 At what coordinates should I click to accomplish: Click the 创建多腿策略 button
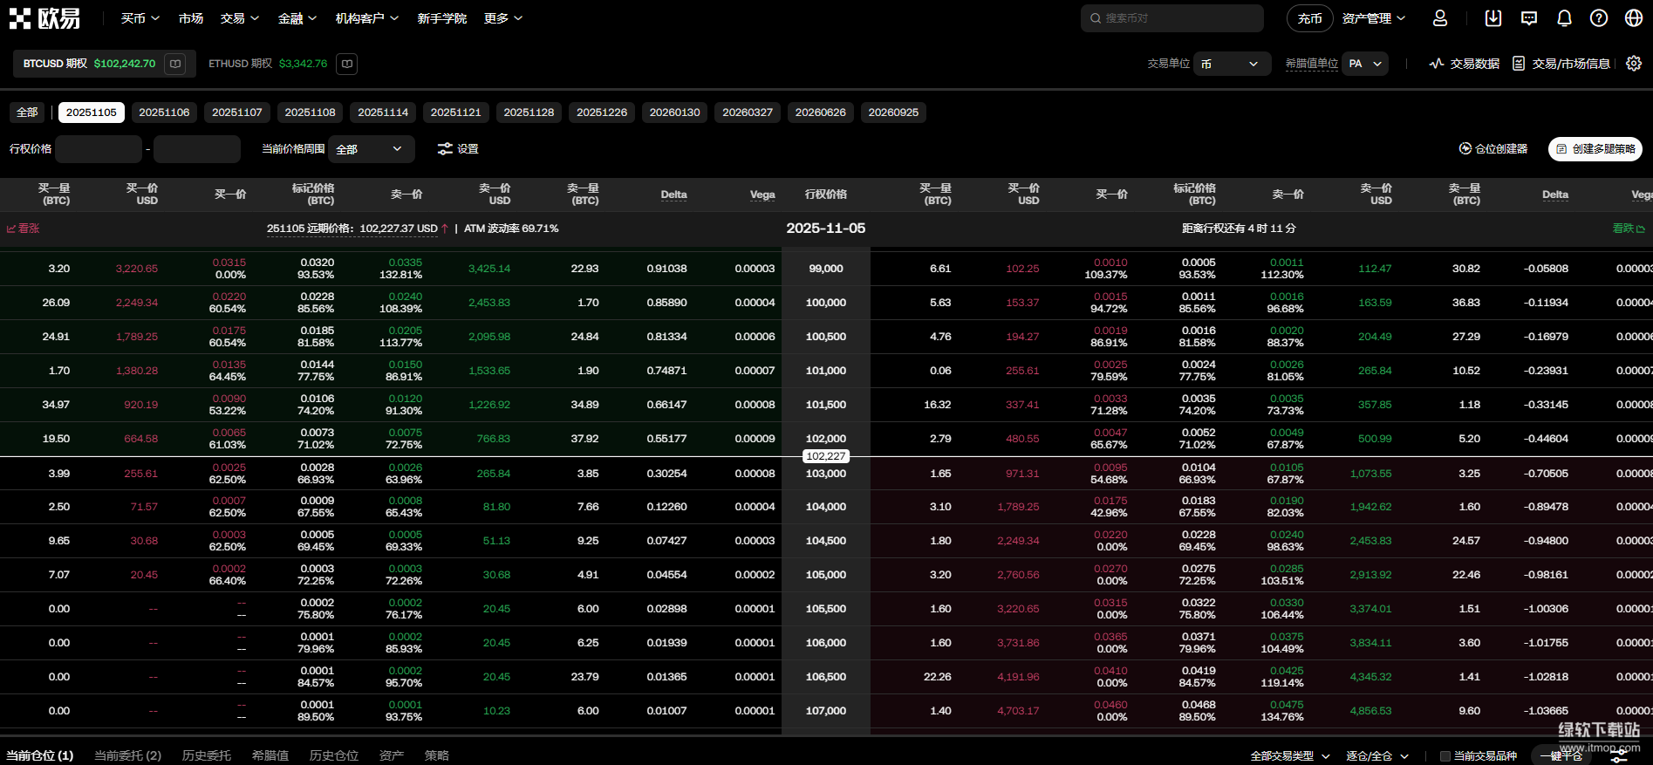tap(1595, 149)
